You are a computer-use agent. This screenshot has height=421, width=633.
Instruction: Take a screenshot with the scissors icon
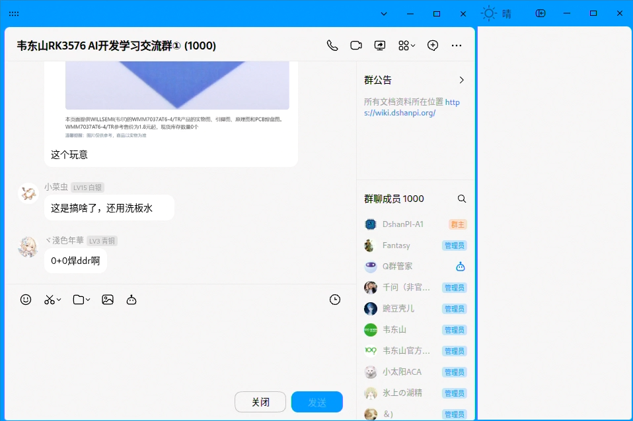tap(48, 299)
